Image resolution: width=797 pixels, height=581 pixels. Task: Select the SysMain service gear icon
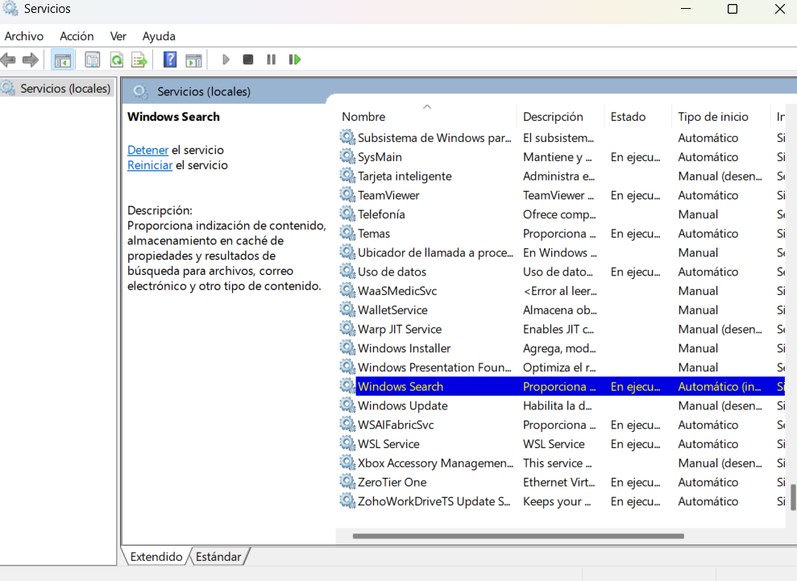(347, 156)
